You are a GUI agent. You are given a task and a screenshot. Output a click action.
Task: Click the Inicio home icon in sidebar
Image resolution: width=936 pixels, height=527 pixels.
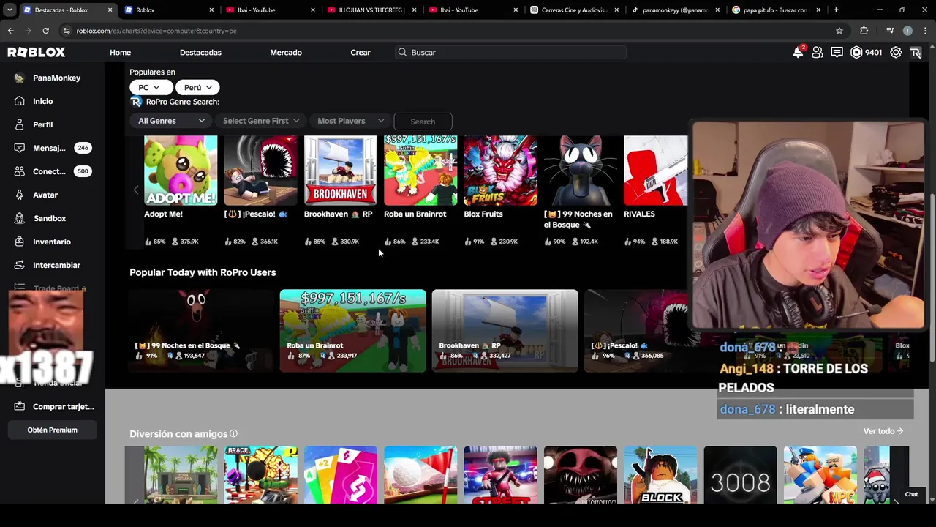tap(19, 101)
